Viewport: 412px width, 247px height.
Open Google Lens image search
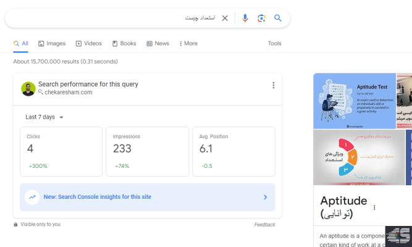click(261, 18)
